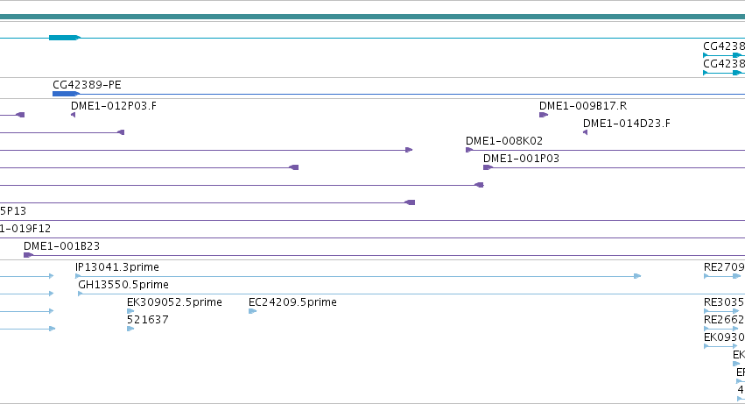This screenshot has height=404, width=745.
Task: Select the DME1-001B23 label
Action: [x=62, y=246]
